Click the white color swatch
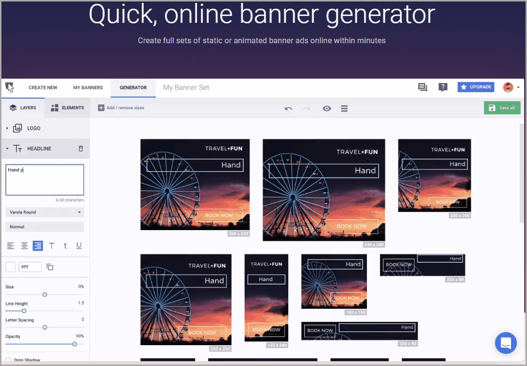 pyautogui.click(x=11, y=267)
